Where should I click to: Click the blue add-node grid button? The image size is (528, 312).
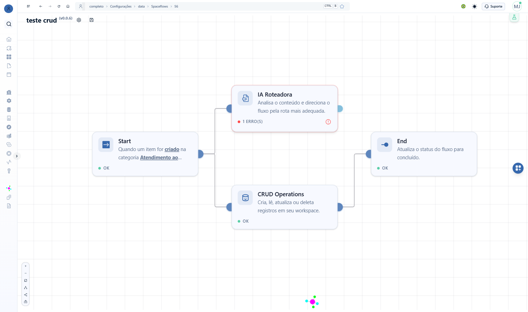coord(518,168)
